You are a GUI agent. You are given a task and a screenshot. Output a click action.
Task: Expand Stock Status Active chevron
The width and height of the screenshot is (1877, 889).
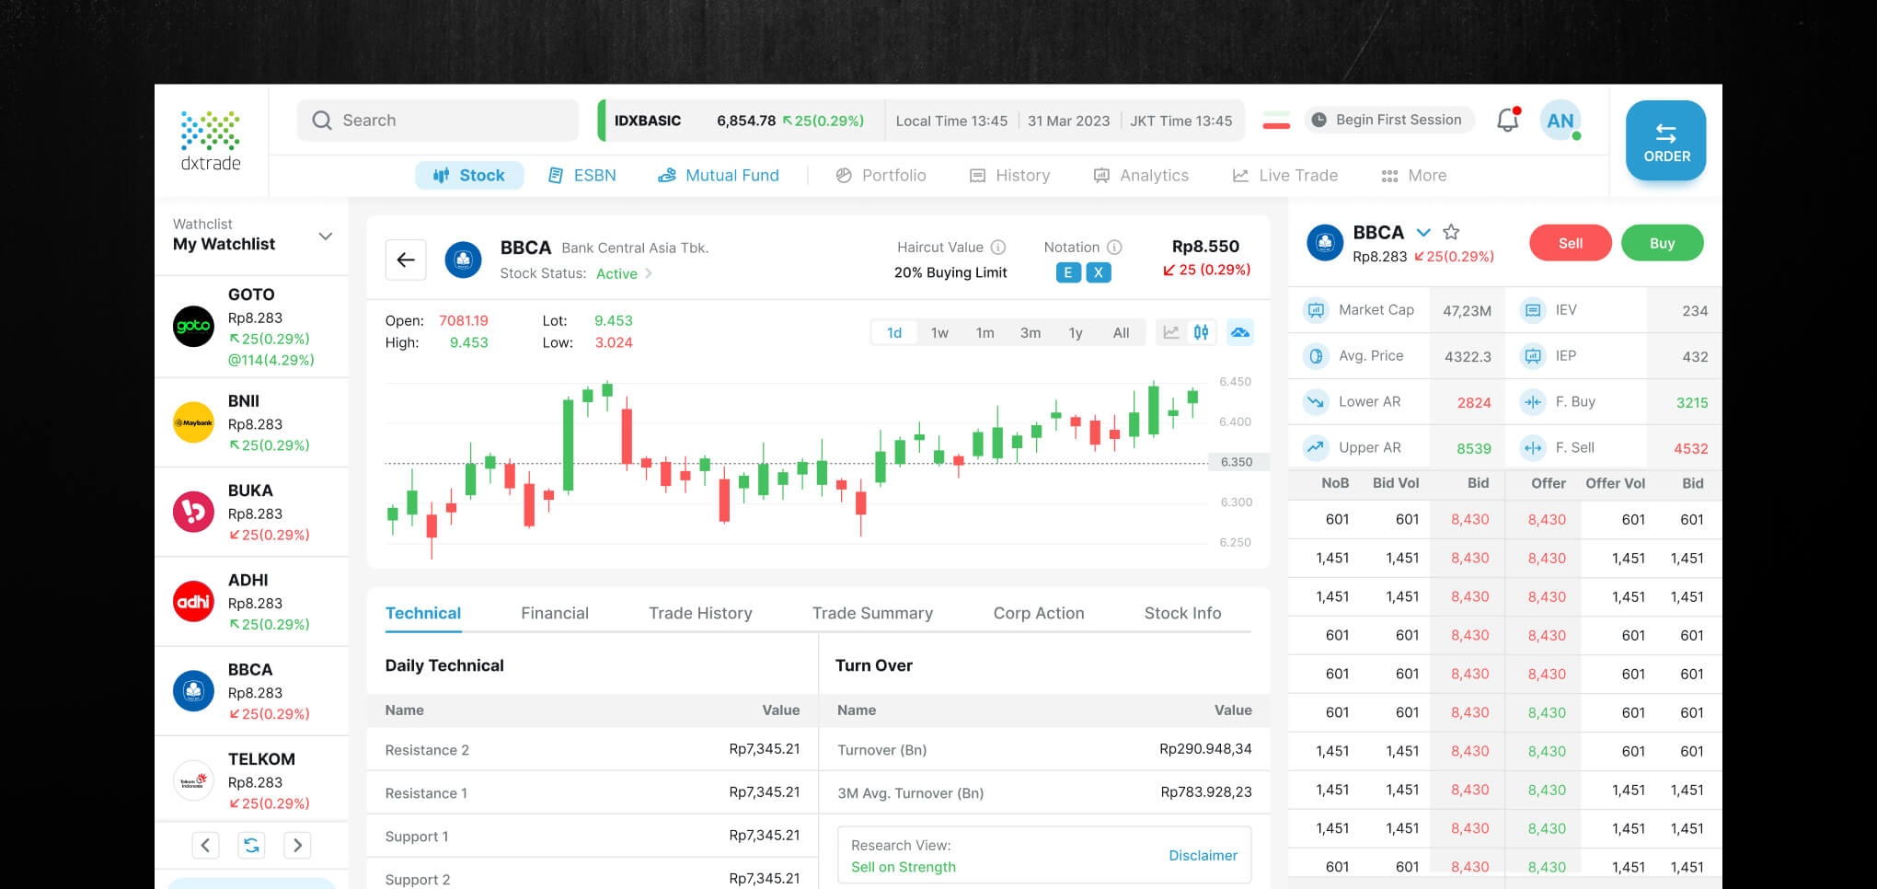pyautogui.click(x=649, y=273)
